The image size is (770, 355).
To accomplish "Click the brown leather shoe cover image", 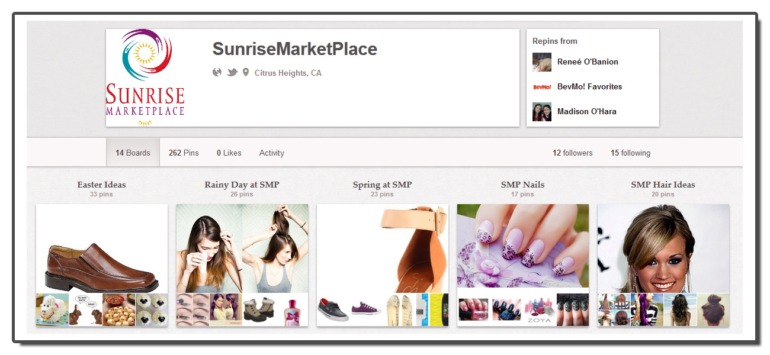I will 102,248.
